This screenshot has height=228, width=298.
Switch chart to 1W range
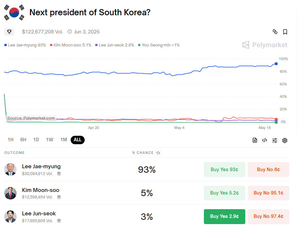pyautogui.click(x=50, y=140)
